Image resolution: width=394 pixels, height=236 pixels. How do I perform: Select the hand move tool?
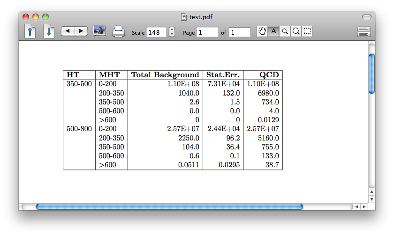click(x=262, y=31)
